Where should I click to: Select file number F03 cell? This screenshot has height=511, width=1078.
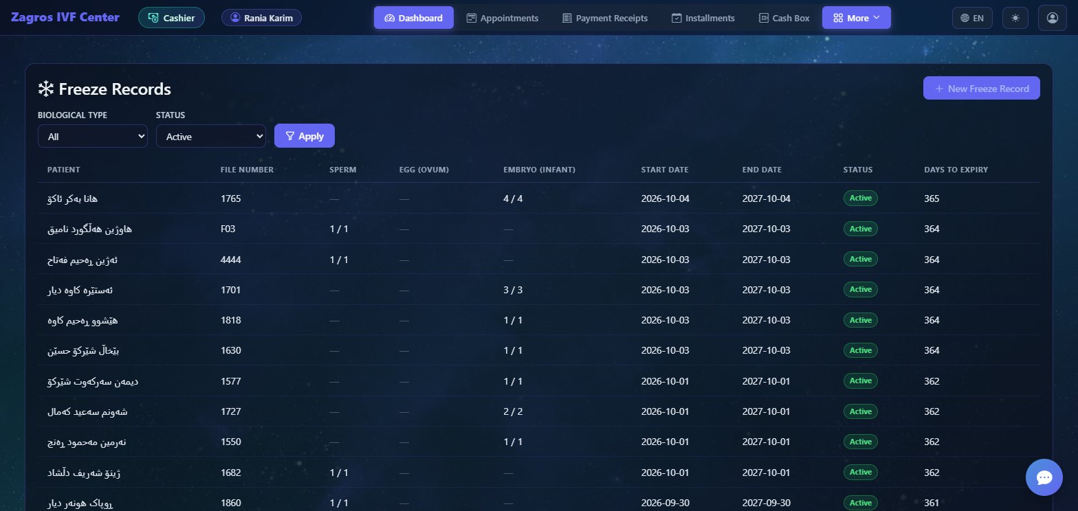coord(228,229)
